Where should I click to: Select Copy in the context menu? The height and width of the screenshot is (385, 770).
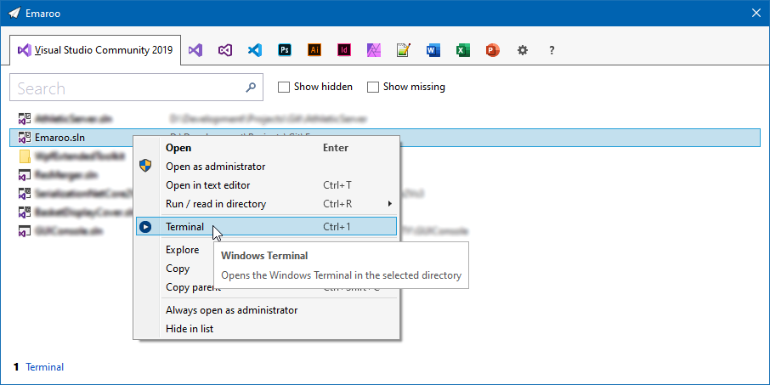178,269
